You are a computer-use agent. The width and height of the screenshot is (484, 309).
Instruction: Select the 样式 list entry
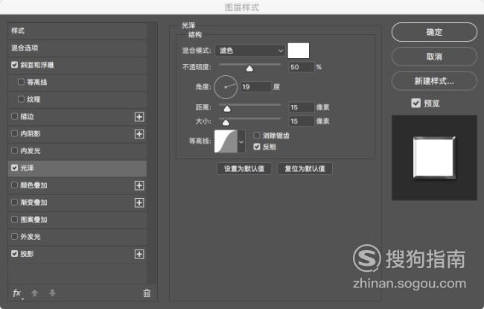click(x=77, y=31)
